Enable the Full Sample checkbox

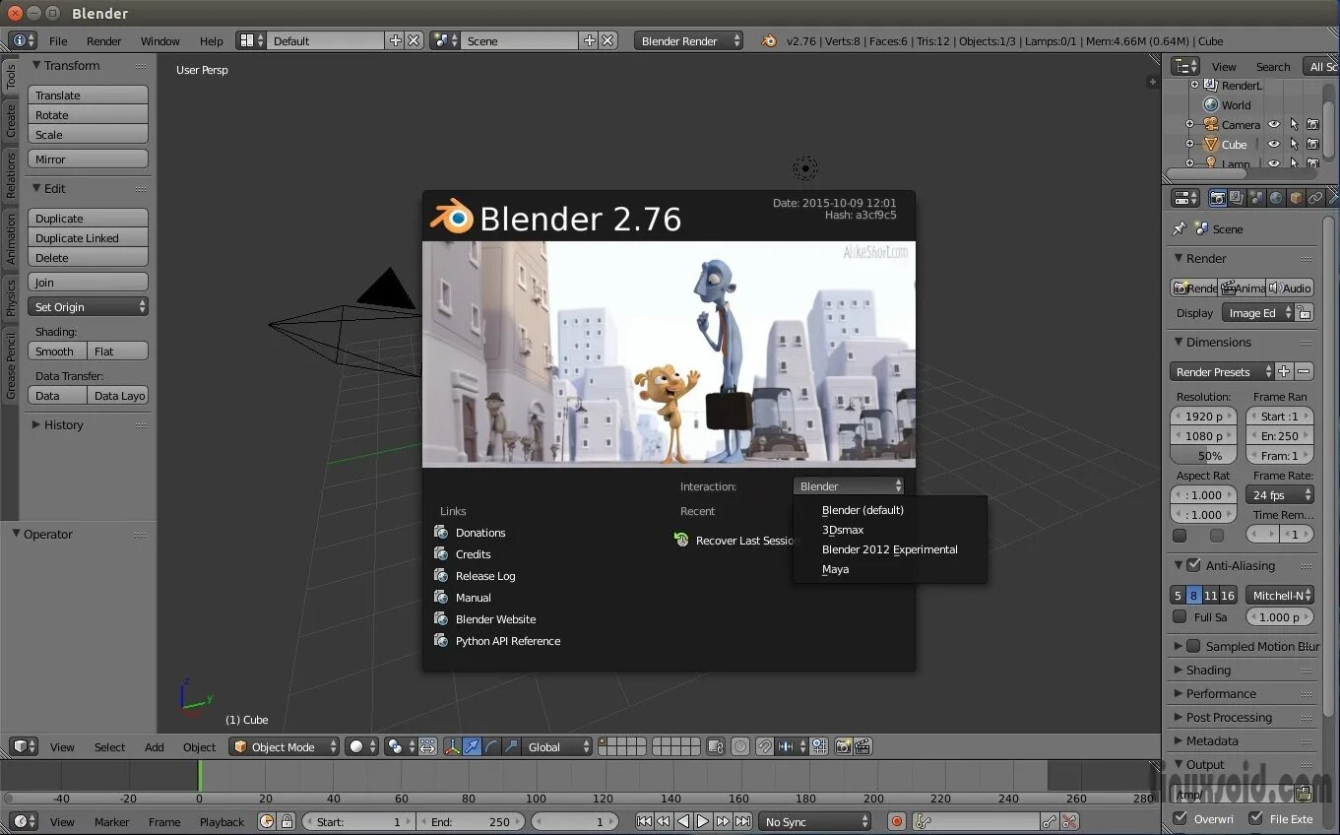1180,616
